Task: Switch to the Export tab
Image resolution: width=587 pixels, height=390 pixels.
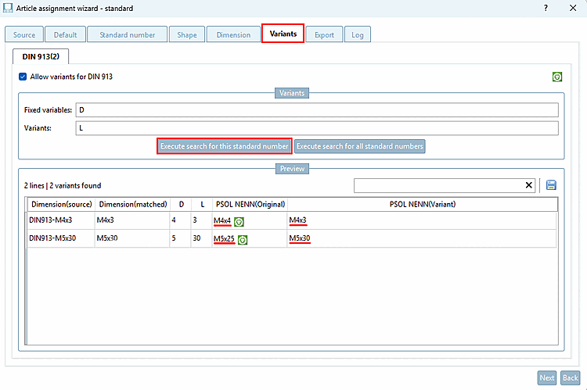Action: point(324,34)
